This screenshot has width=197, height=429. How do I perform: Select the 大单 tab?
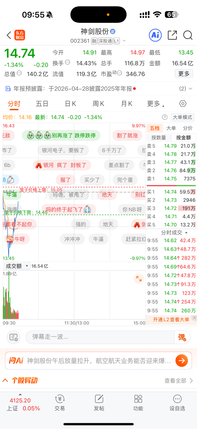[x=171, y=128]
